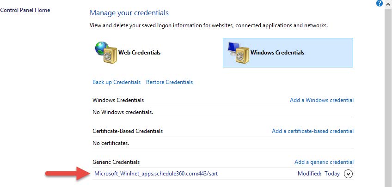Viewport: 392px width, 187px height.
Task: Click the Restore Credentials link
Action: point(169,82)
